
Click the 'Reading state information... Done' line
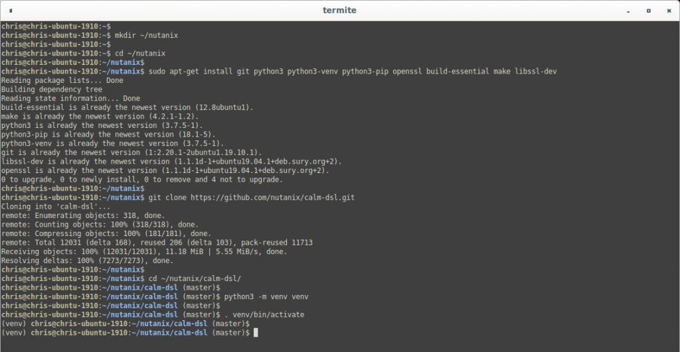(70, 99)
